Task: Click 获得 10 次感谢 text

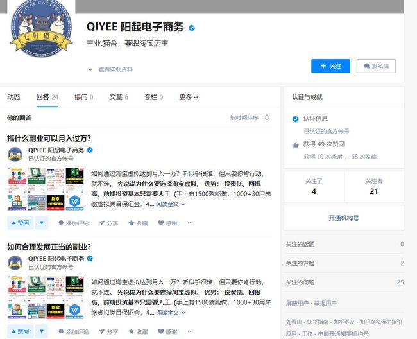Action: [323, 157]
